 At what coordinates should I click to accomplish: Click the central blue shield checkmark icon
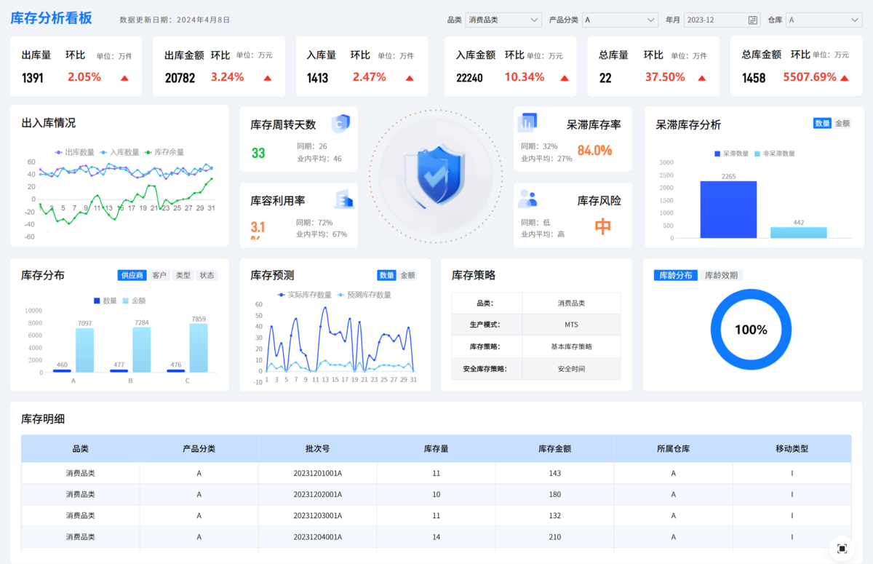(x=436, y=175)
